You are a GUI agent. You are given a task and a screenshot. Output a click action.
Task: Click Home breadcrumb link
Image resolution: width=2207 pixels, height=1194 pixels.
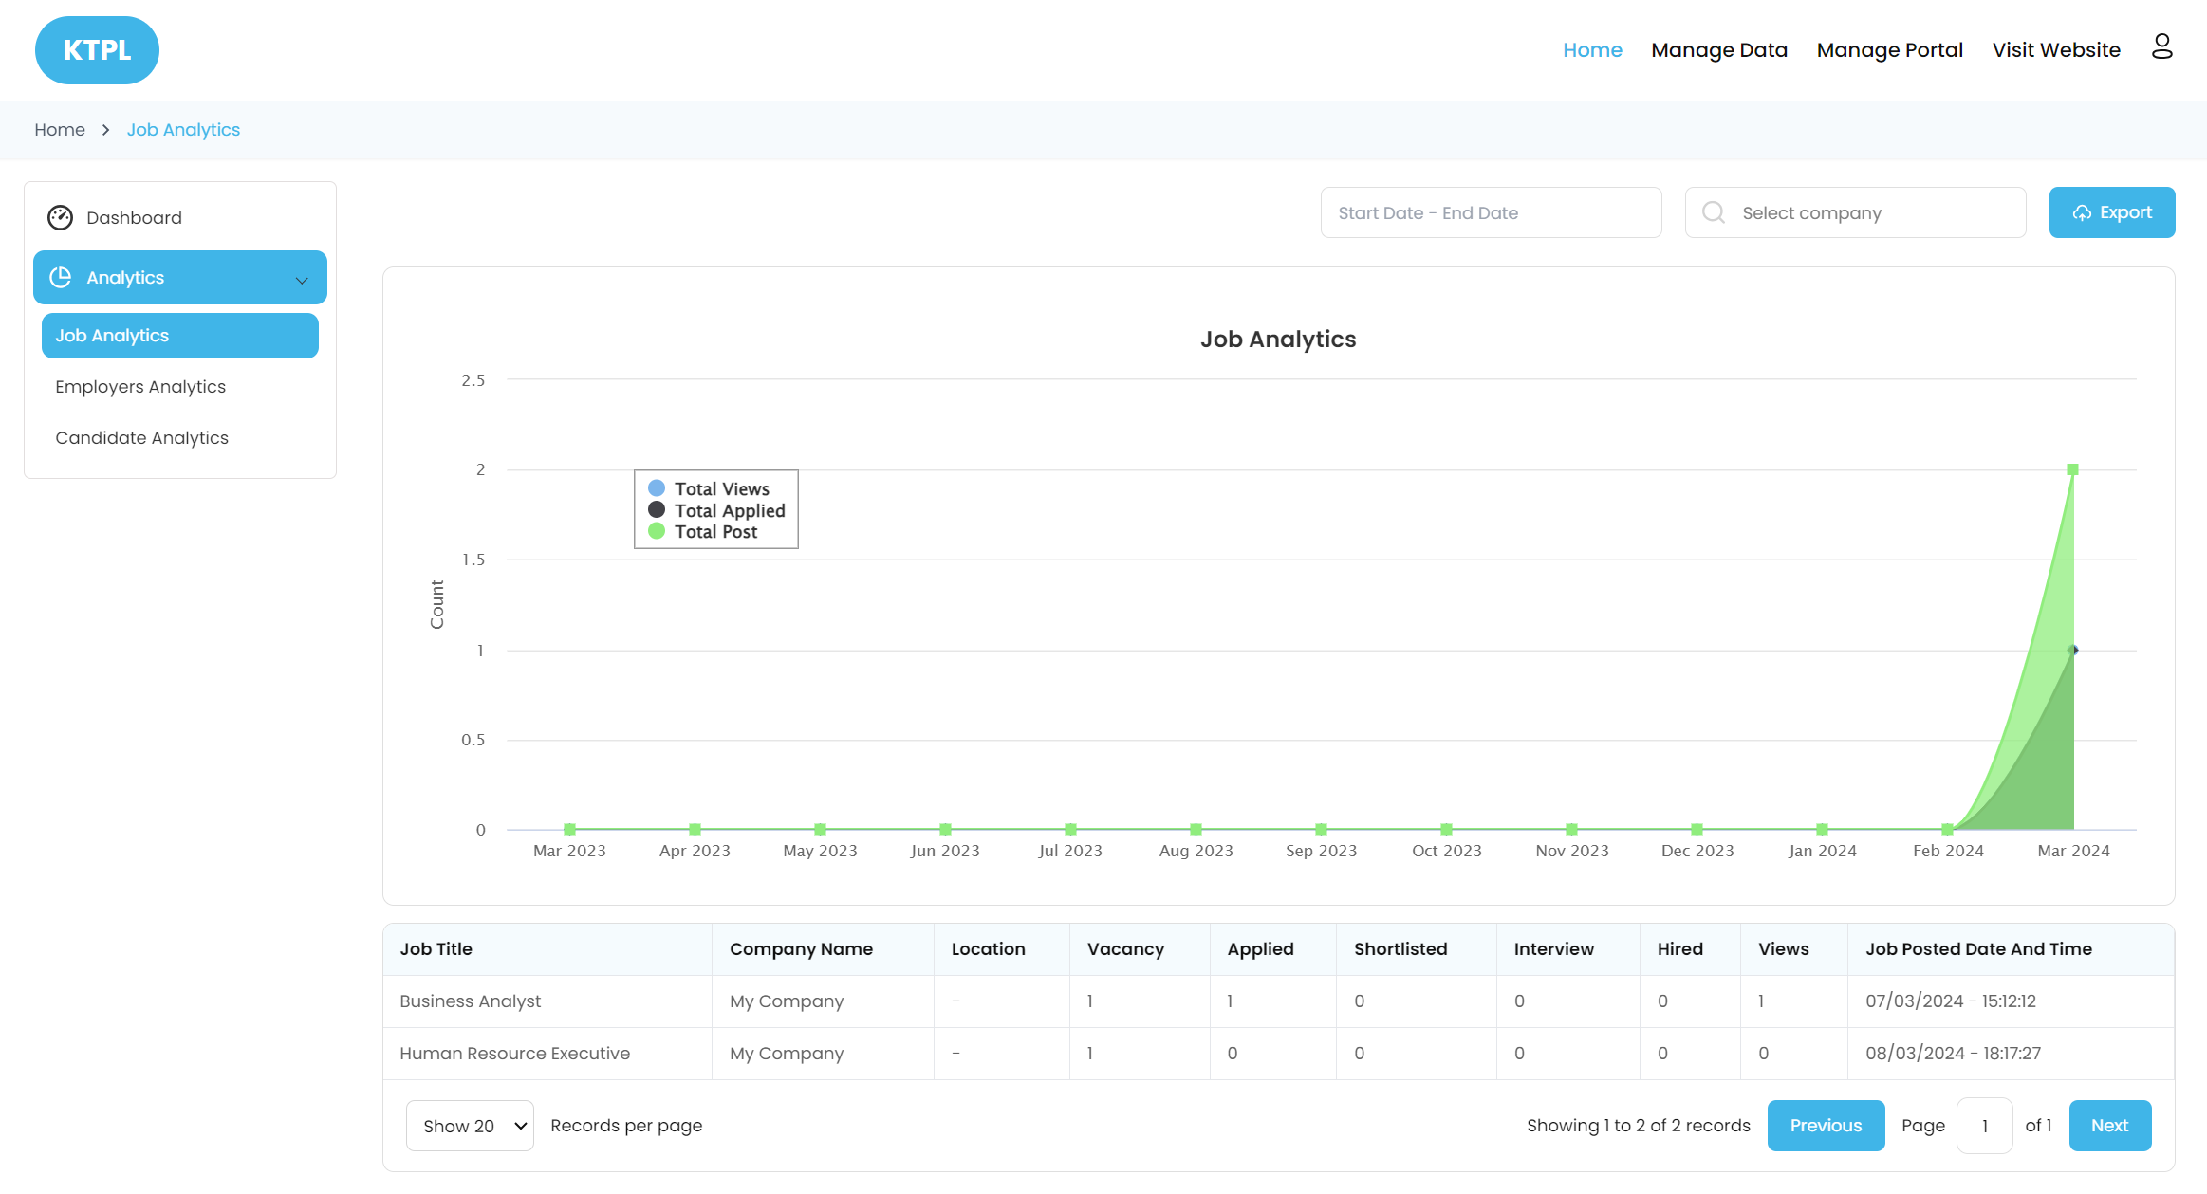(x=60, y=130)
